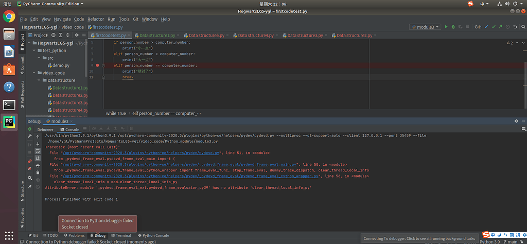Open Google Chrome from the dock
The width and height of the screenshot is (527, 244).
[x=9, y=16]
